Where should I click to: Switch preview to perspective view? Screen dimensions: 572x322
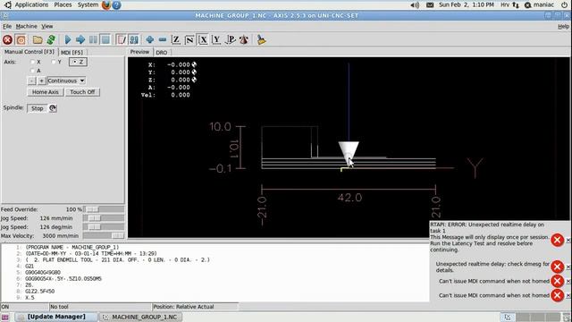tap(231, 39)
